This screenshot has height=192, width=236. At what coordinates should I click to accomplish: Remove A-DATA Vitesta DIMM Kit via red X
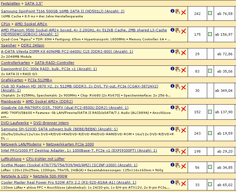point(183,53)
